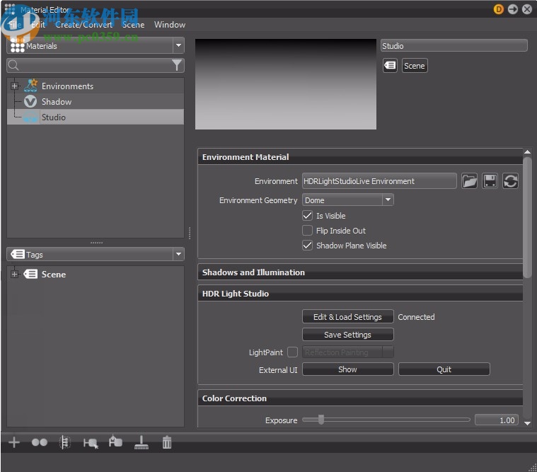Select the Studio item in materials tree
The width and height of the screenshot is (537, 472).
pos(96,117)
